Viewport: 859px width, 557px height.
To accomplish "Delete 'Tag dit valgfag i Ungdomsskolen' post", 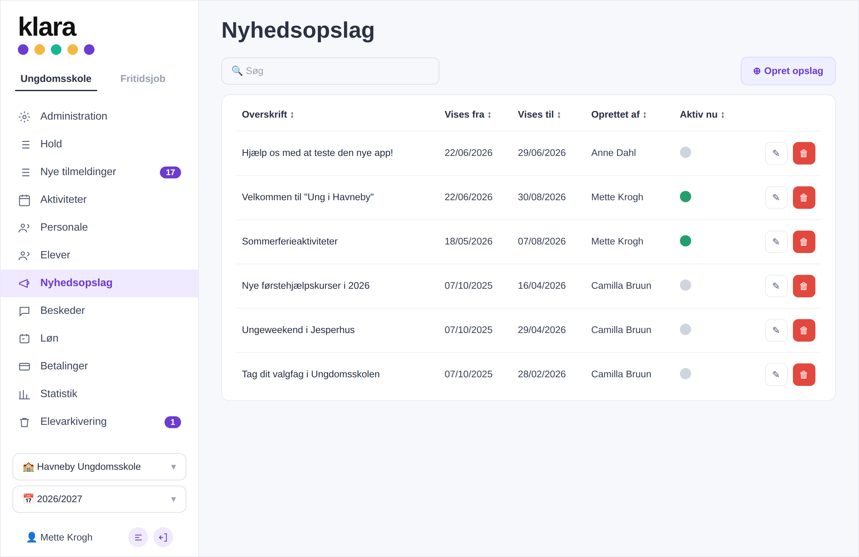I will [804, 374].
